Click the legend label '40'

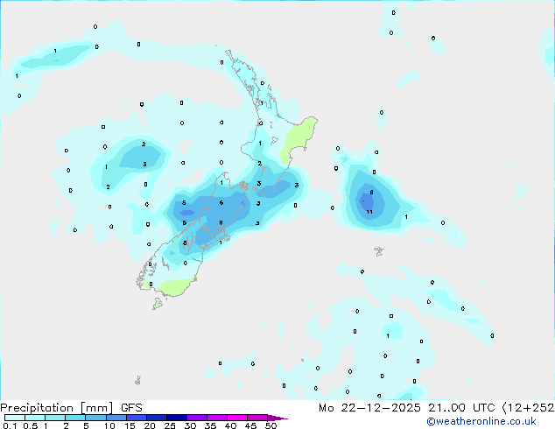pyautogui.click(x=230, y=425)
